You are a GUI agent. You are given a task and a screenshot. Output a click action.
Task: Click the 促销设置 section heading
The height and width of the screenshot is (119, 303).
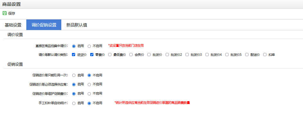[x=15, y=64]
